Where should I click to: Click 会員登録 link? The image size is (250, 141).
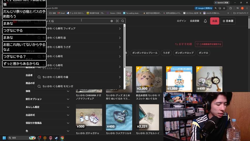pos(194,21)
